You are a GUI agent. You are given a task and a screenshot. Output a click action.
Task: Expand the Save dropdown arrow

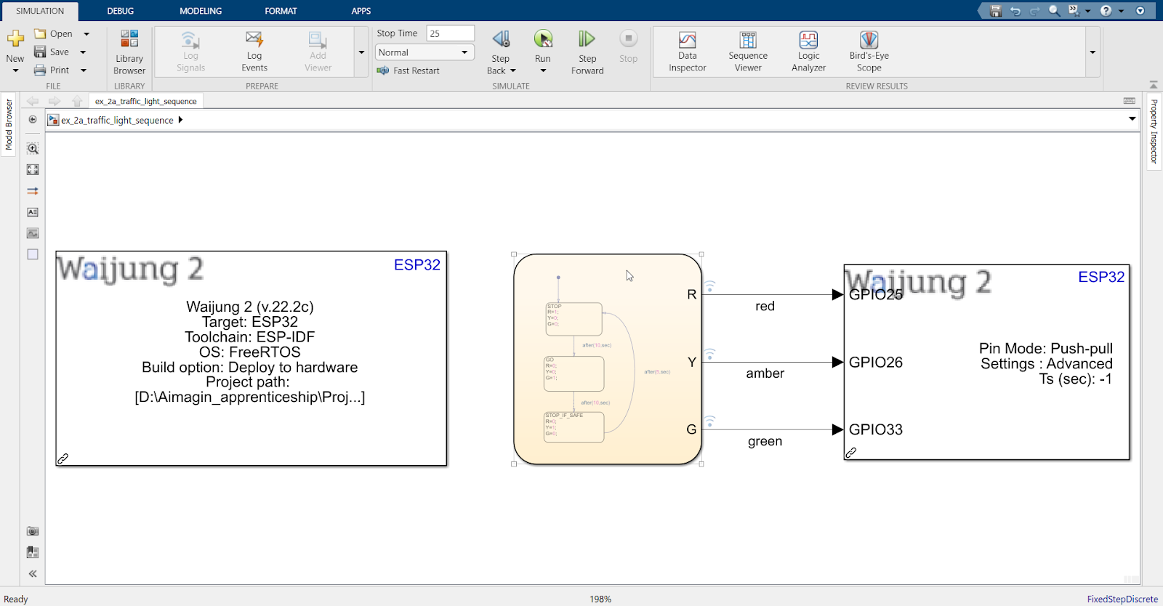pos(83,52)
